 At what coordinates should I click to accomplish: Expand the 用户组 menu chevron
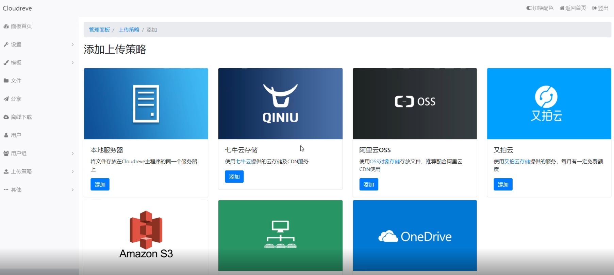point(72,153)
